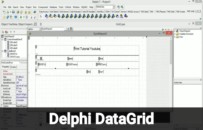
Task: Expand the Uses folder node
Action: [175, 37]
